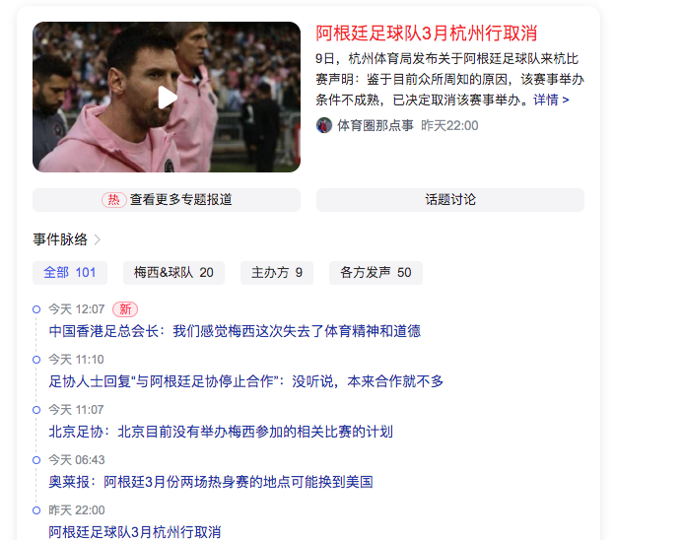Click the timeline dot for 昨天 22:00
Viewport: 683px width, 540px height.
(36, 510)
